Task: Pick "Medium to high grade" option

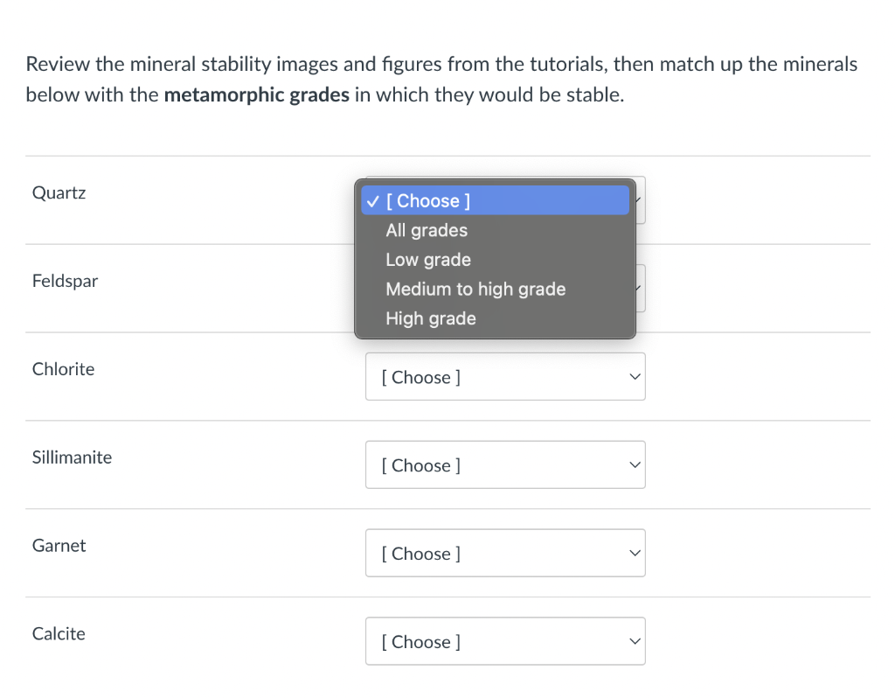Action: point(475,289)
